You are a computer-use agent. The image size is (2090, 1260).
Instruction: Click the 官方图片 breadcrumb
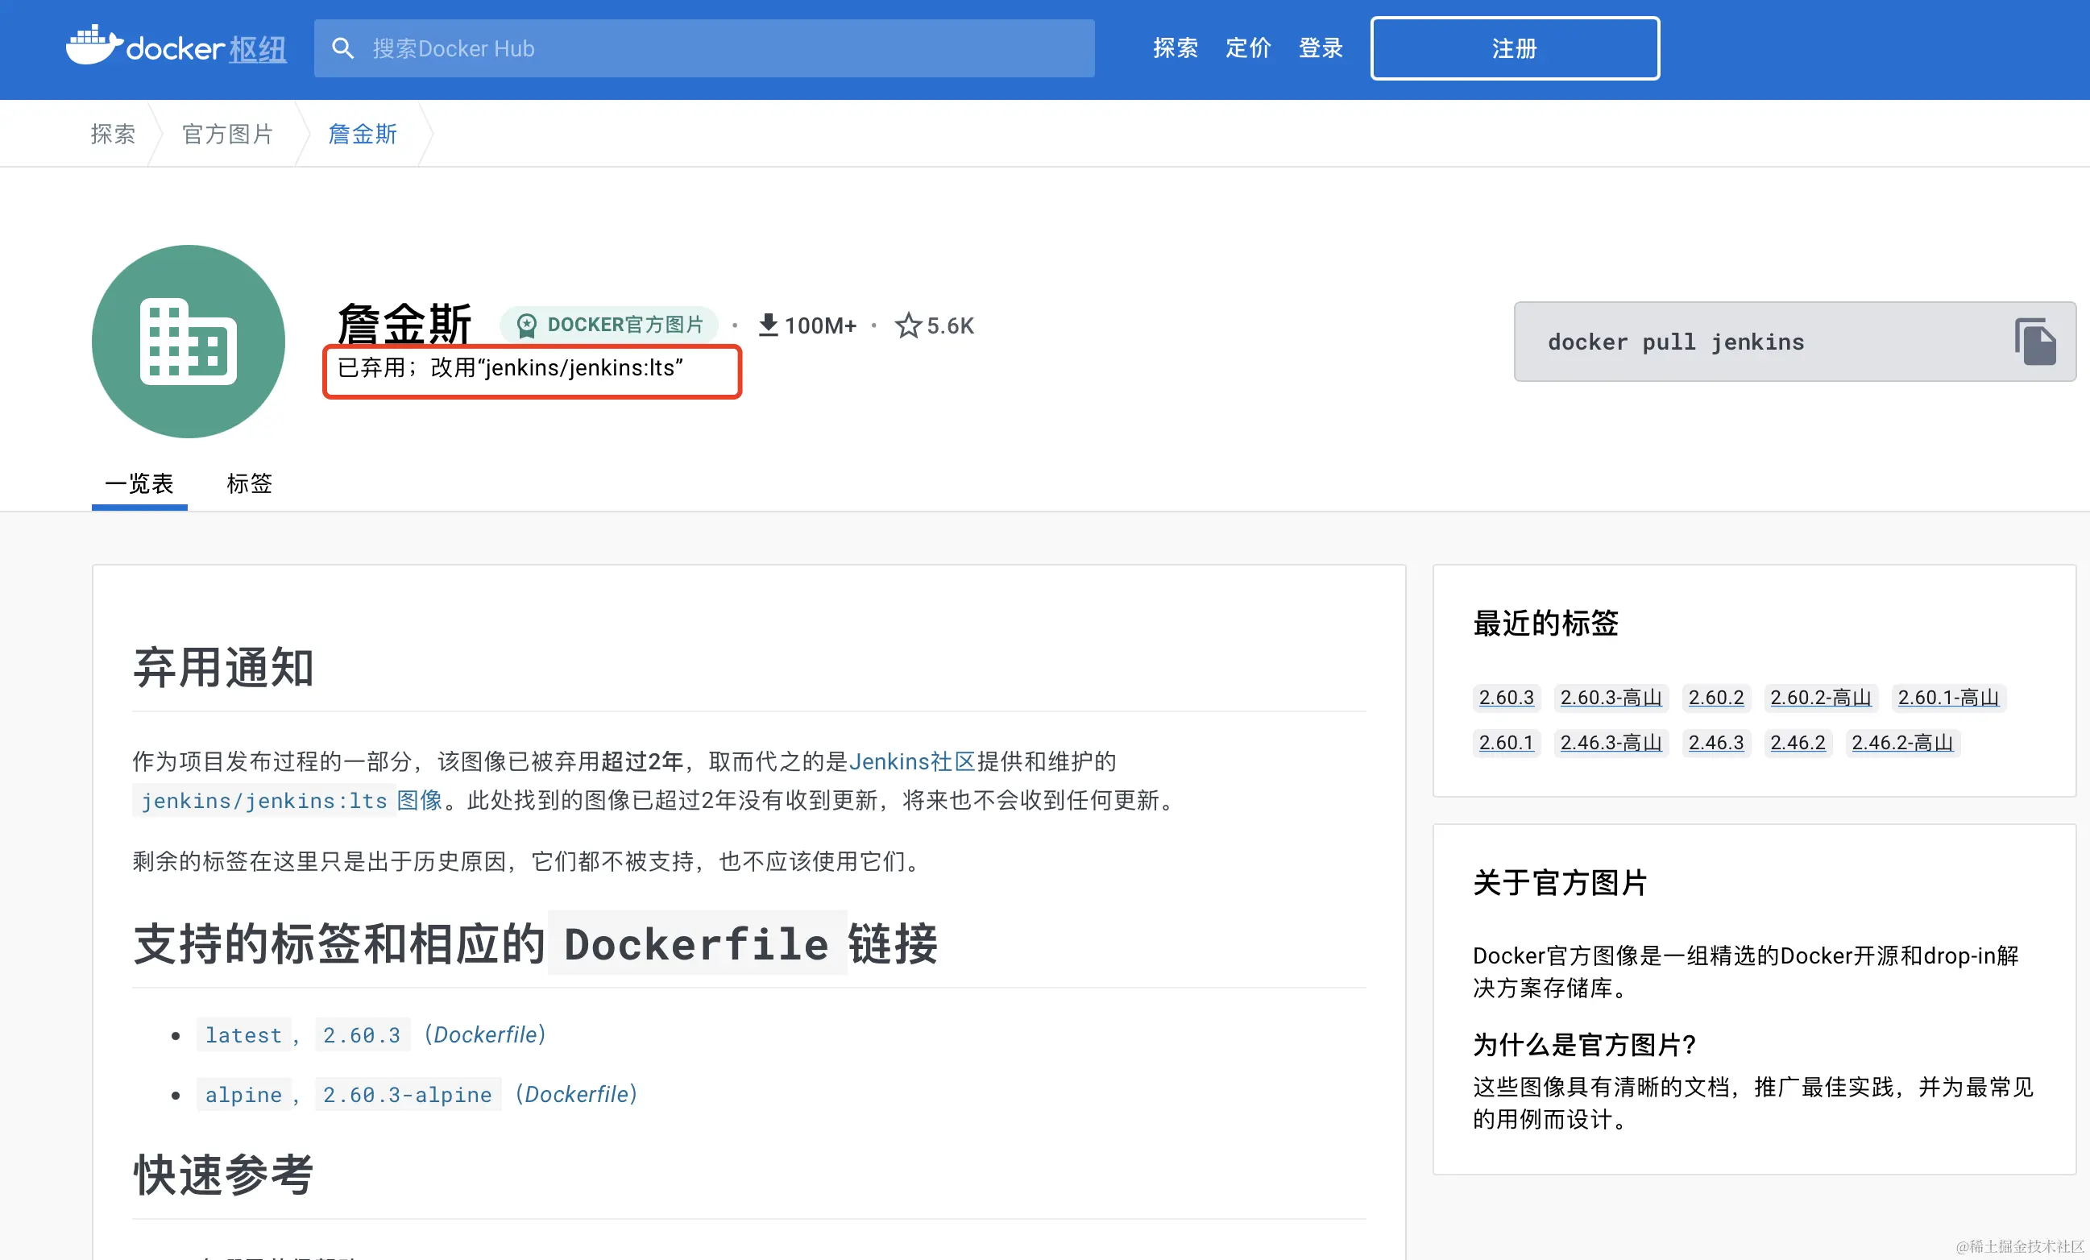[x=227, y=134]
